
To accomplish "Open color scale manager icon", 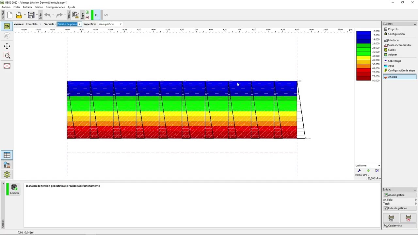I will [x=377, y=171].
